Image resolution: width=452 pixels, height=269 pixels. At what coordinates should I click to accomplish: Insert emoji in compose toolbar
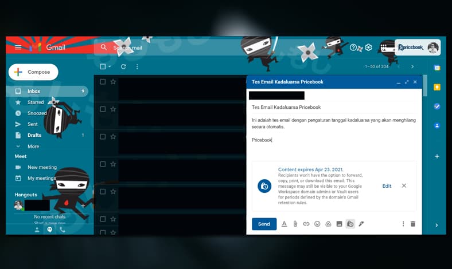coord(317,224)
